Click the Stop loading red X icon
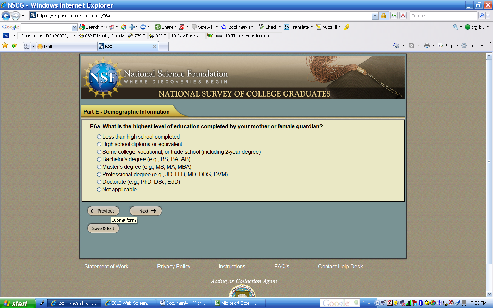 point(403,16)
